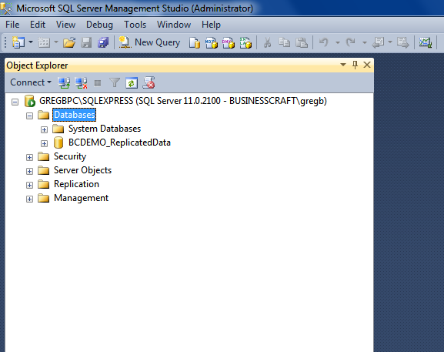444x352 pixels.
Task: Toggle auto-hide pin on Object Explorer
Action: [355, 65]
